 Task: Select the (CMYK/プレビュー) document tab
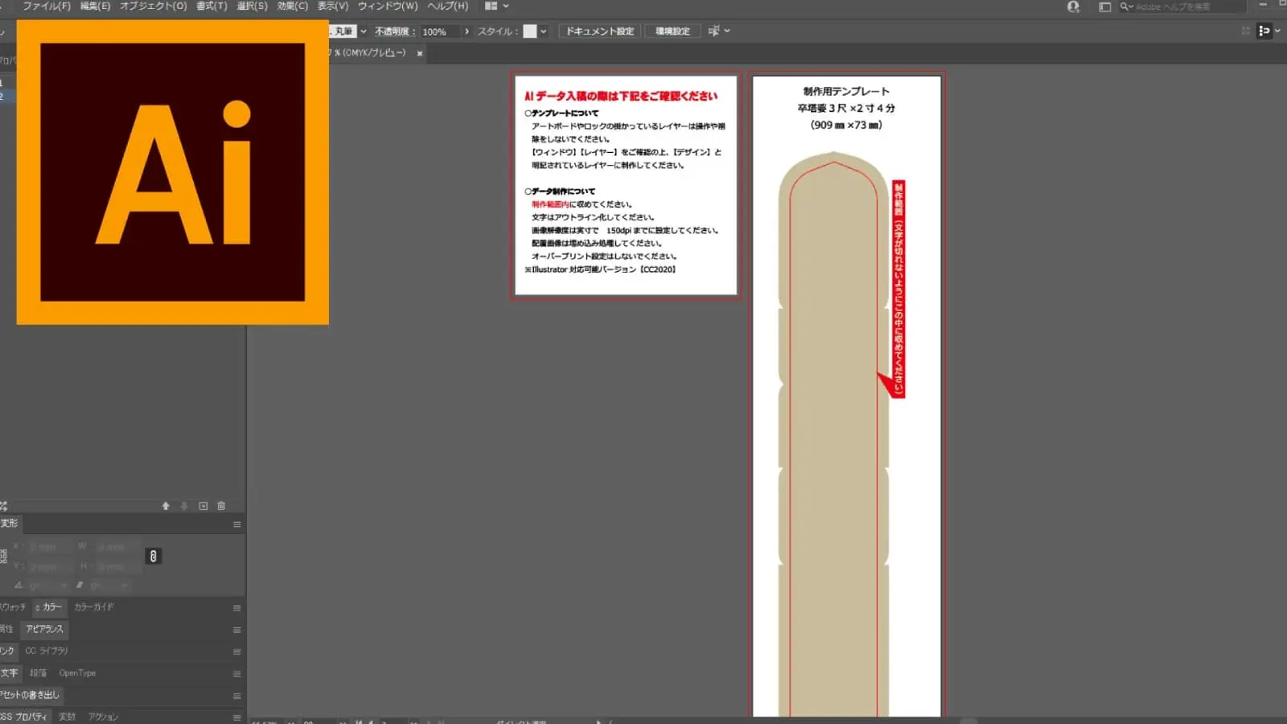coord(370,53)
